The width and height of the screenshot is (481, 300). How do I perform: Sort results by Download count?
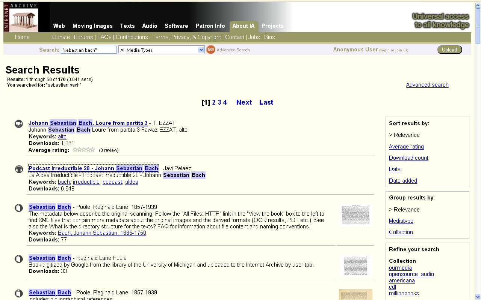pyautogui.click(x=408, y=158)
